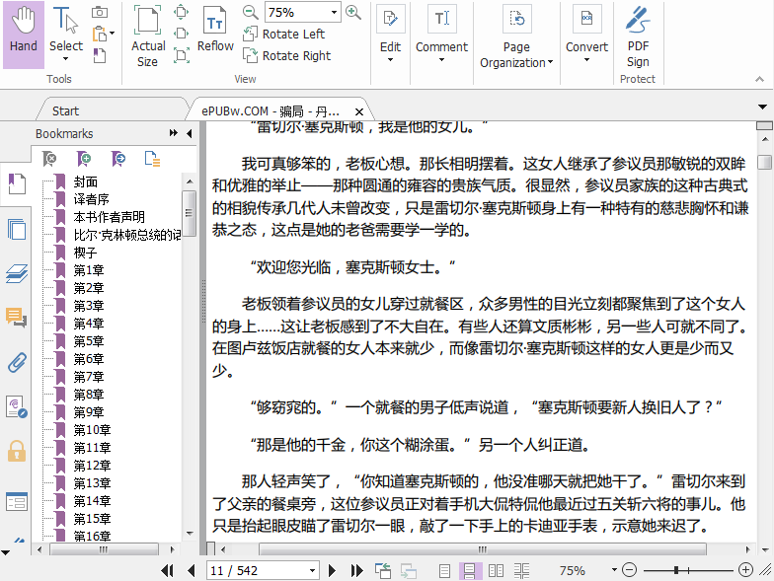Open the 楔子 bookmark
The image size is (774, 581).
click(x=85, y=253)
